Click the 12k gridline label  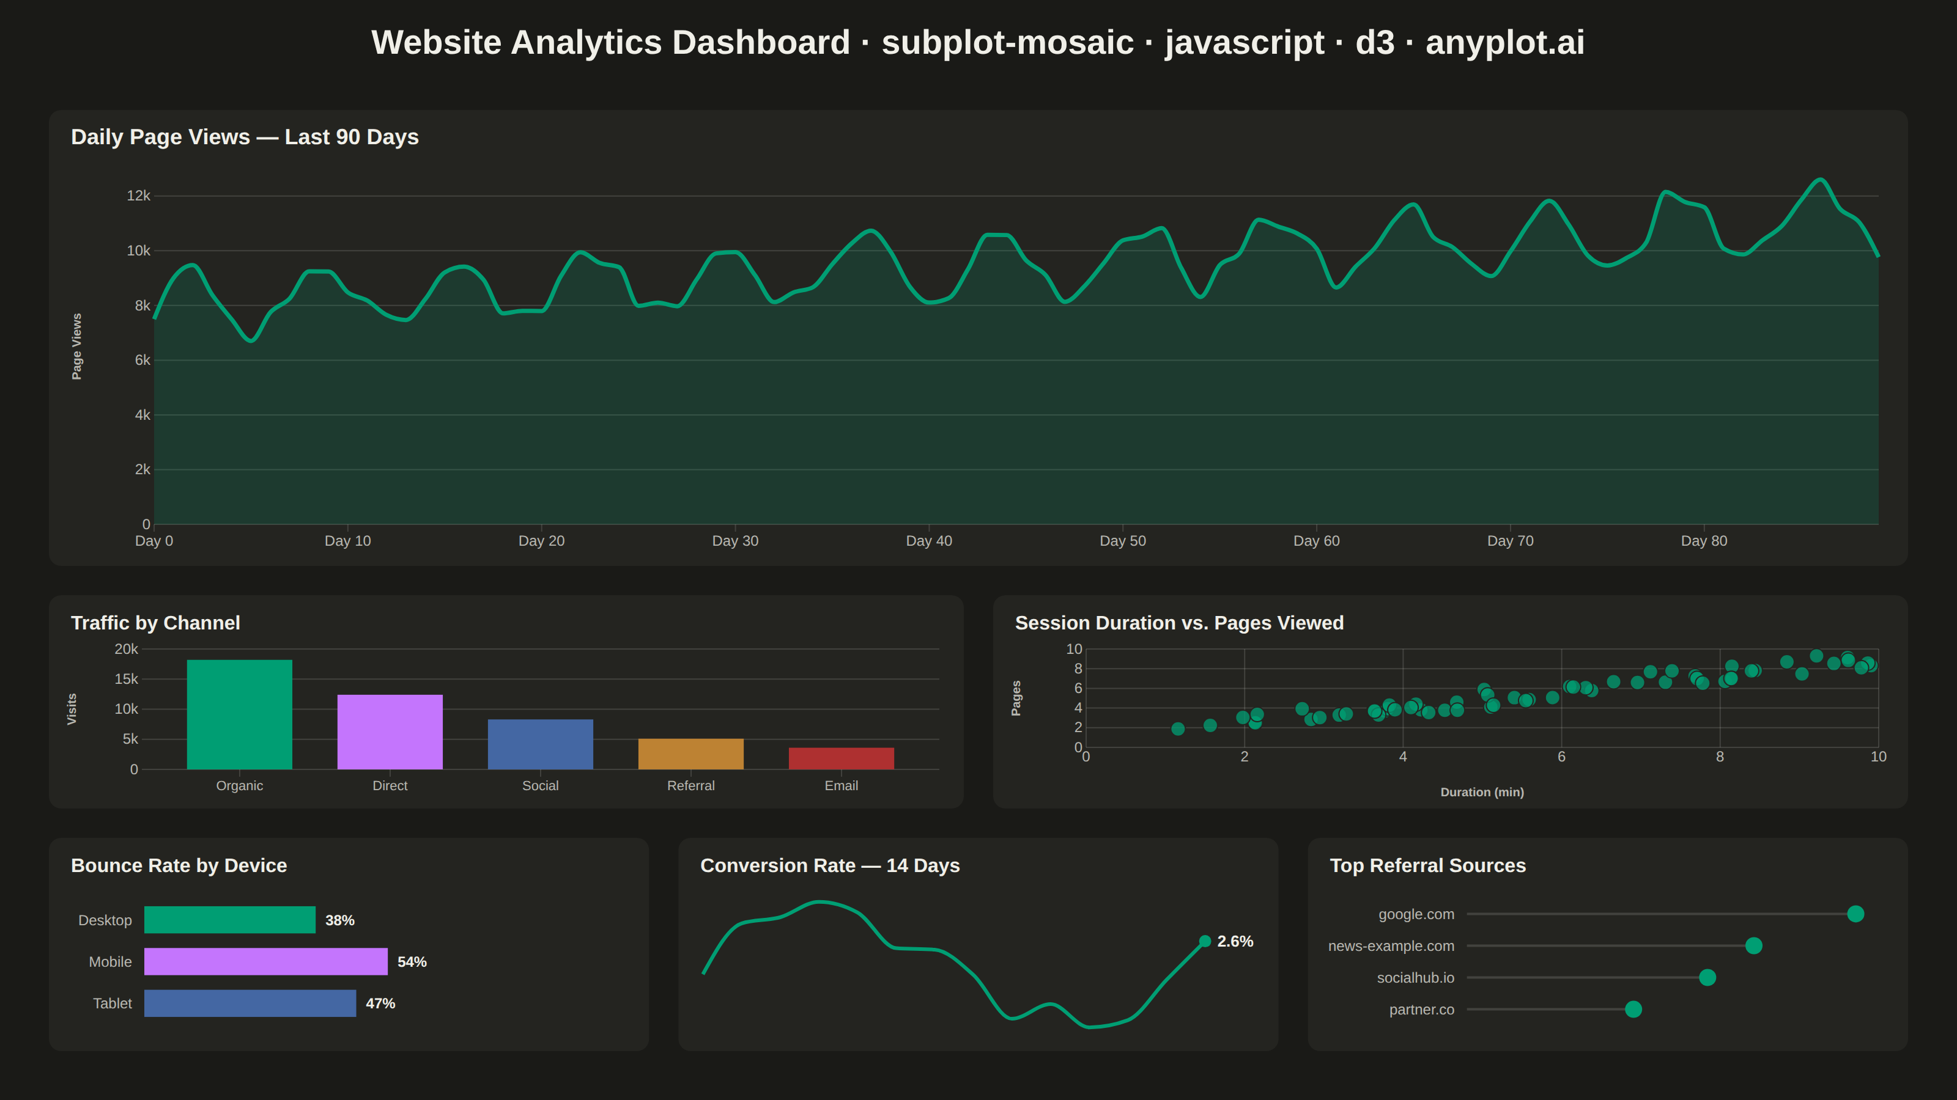(x=138, y=196)
